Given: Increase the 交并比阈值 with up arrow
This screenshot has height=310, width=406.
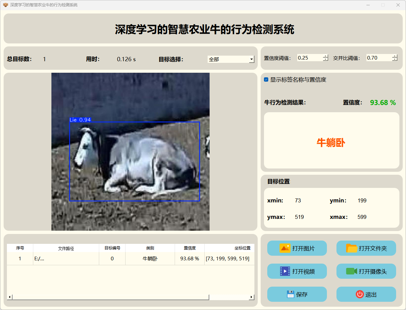Looking at the screenshot, I should click(395, 56).
